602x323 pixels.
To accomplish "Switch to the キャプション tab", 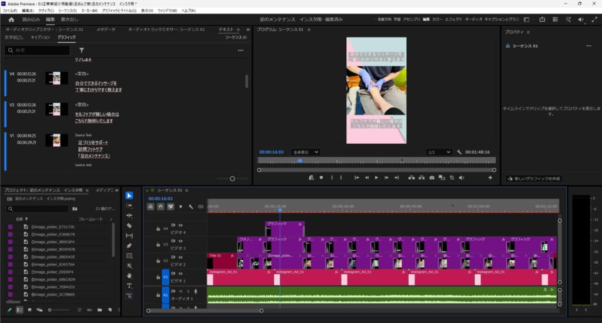I will pyautogui.click(x=41, y=38).
